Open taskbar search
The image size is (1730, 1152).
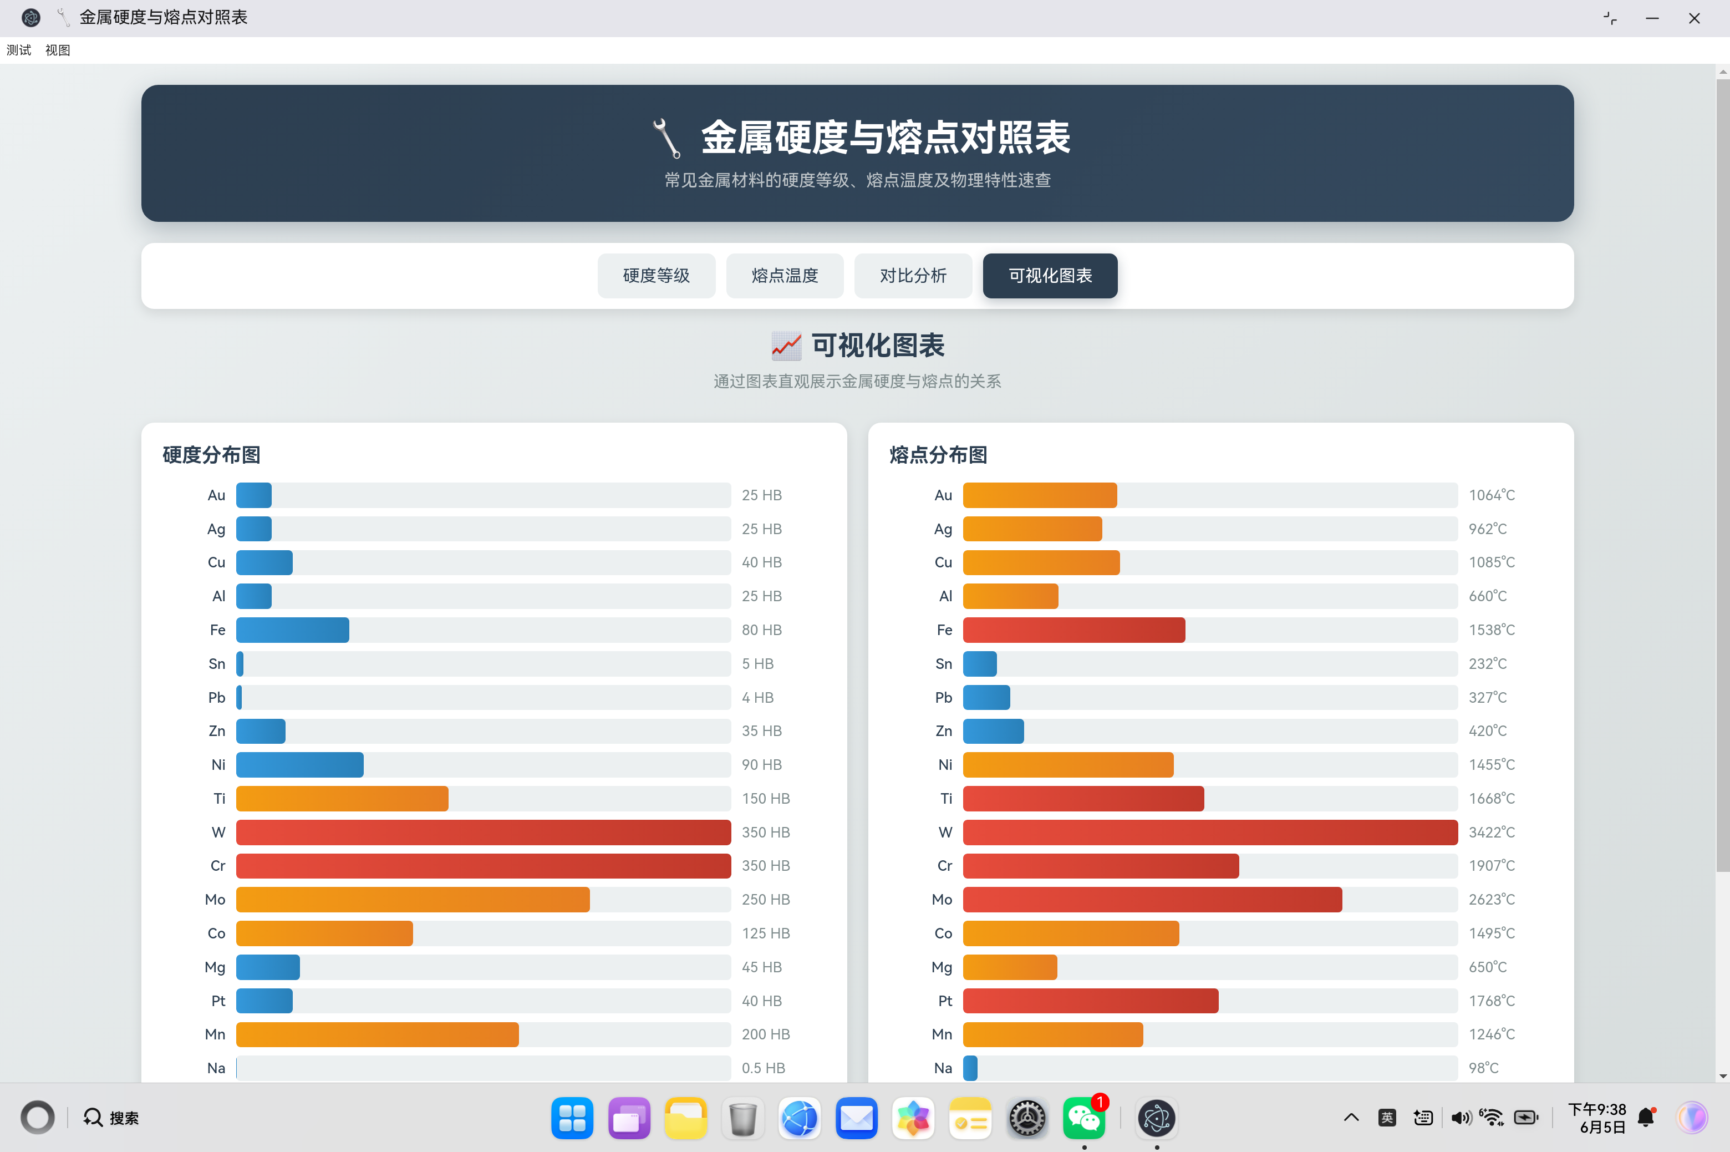coord(111,1118)
